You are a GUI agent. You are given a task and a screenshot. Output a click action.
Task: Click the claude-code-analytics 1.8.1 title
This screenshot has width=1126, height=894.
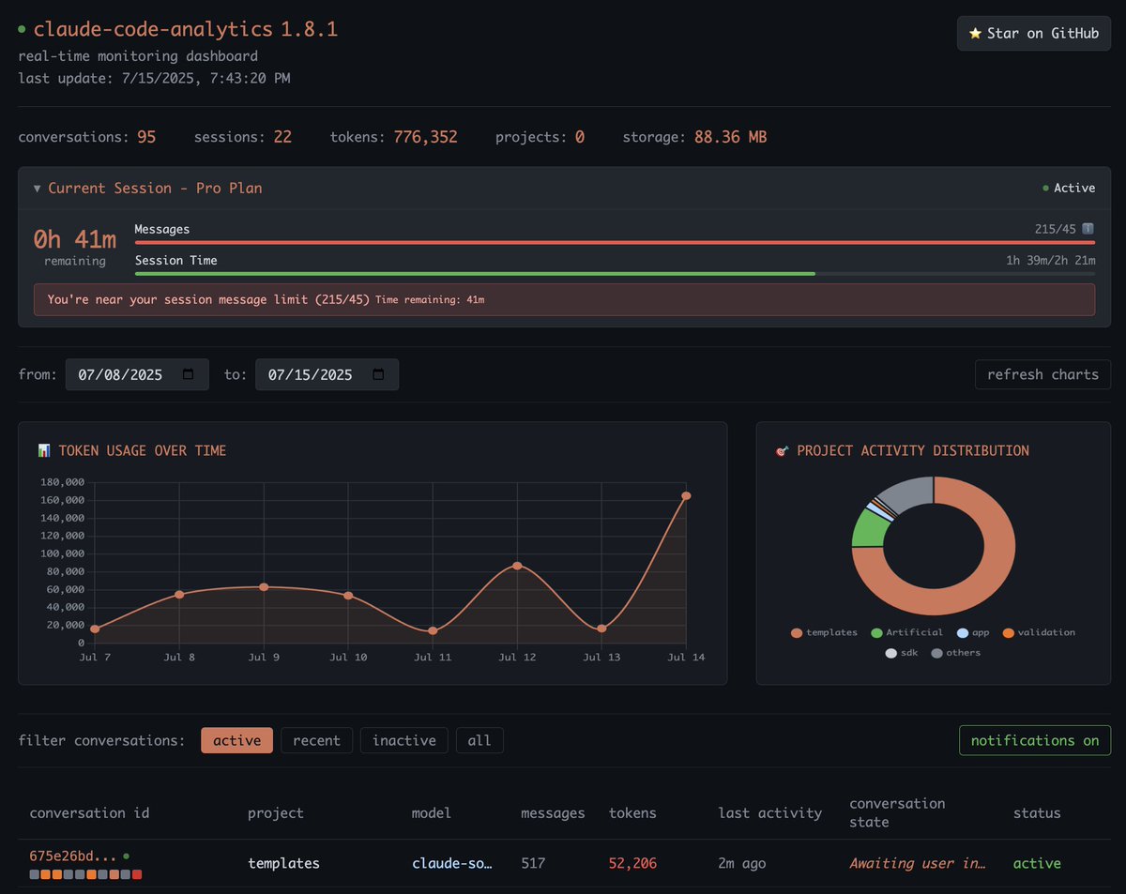(x=186, y=30)
